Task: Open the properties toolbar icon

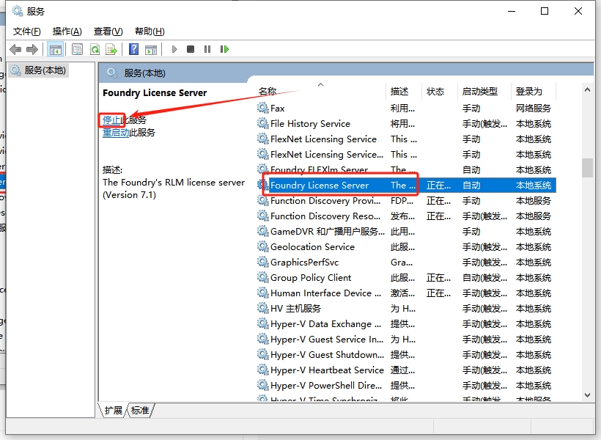Action: [x=78, y=49]
